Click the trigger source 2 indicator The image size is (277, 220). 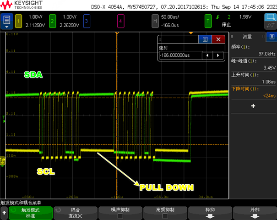click(x=229, y=17)
